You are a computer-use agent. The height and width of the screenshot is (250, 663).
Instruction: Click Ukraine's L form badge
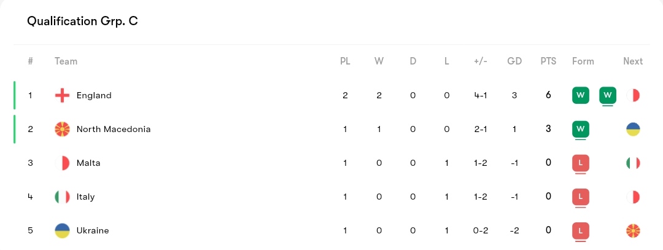(581, 230)
